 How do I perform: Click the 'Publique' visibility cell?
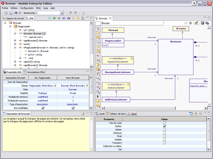tap(43, 93)
